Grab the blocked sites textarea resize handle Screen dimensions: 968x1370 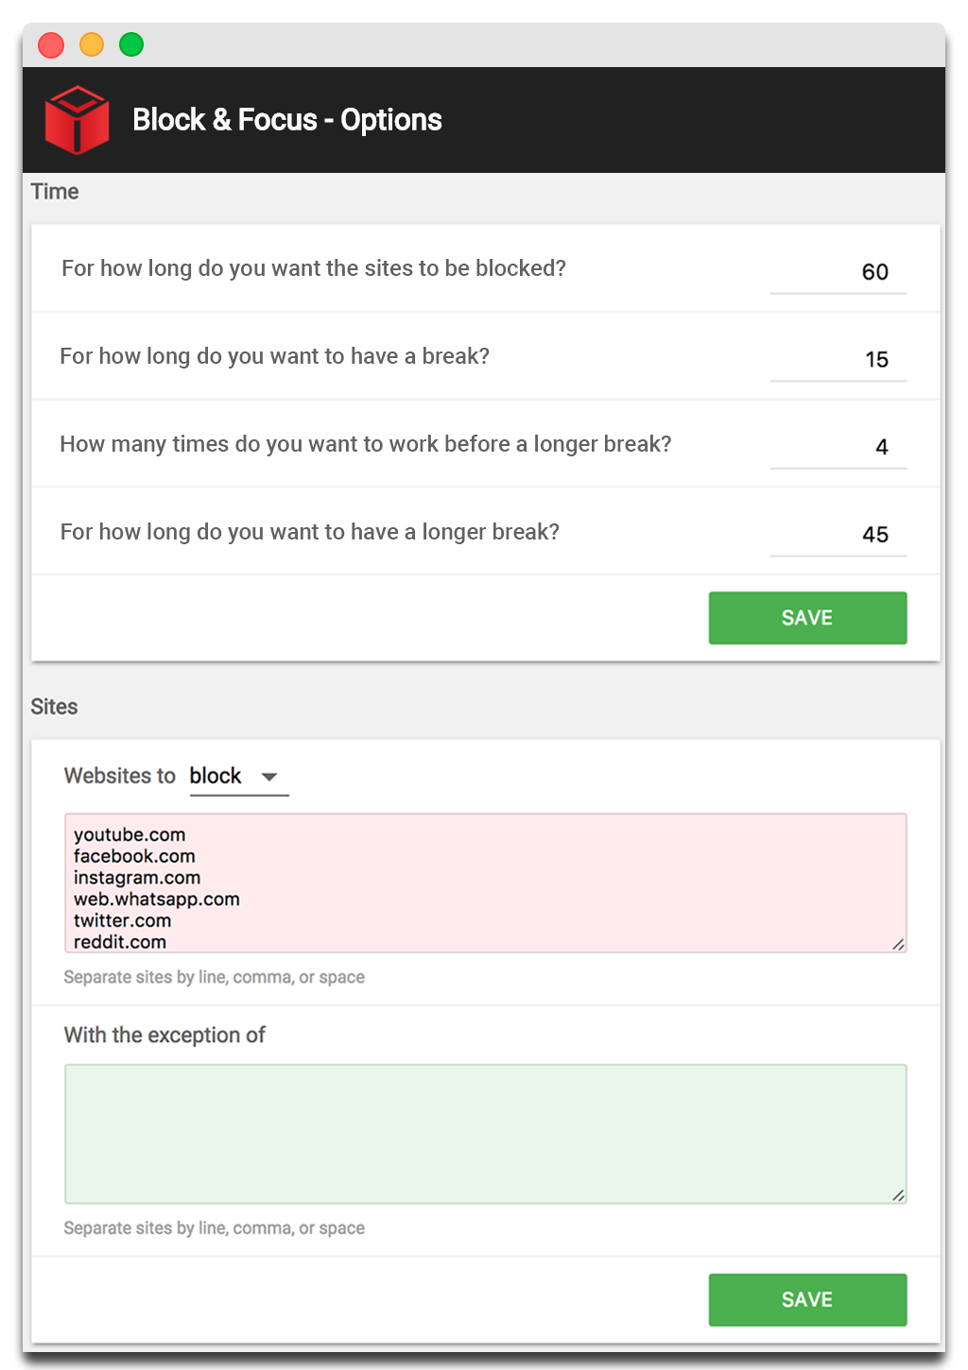[x=898, y=944]
